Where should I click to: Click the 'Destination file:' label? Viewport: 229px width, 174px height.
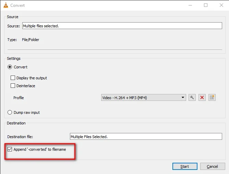coord(20,137)
